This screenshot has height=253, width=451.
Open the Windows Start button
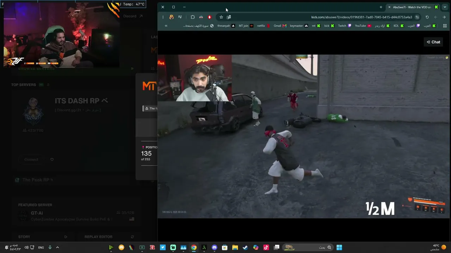[x=339, y=247]
